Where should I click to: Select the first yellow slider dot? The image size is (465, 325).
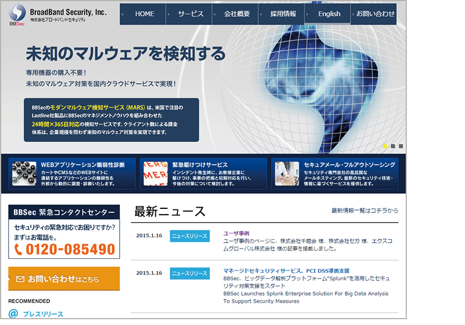click(x=385, y=146)
